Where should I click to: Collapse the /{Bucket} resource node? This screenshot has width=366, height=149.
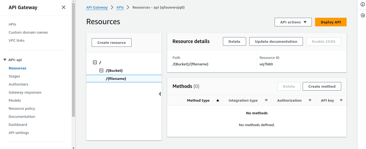pos(101,70)
